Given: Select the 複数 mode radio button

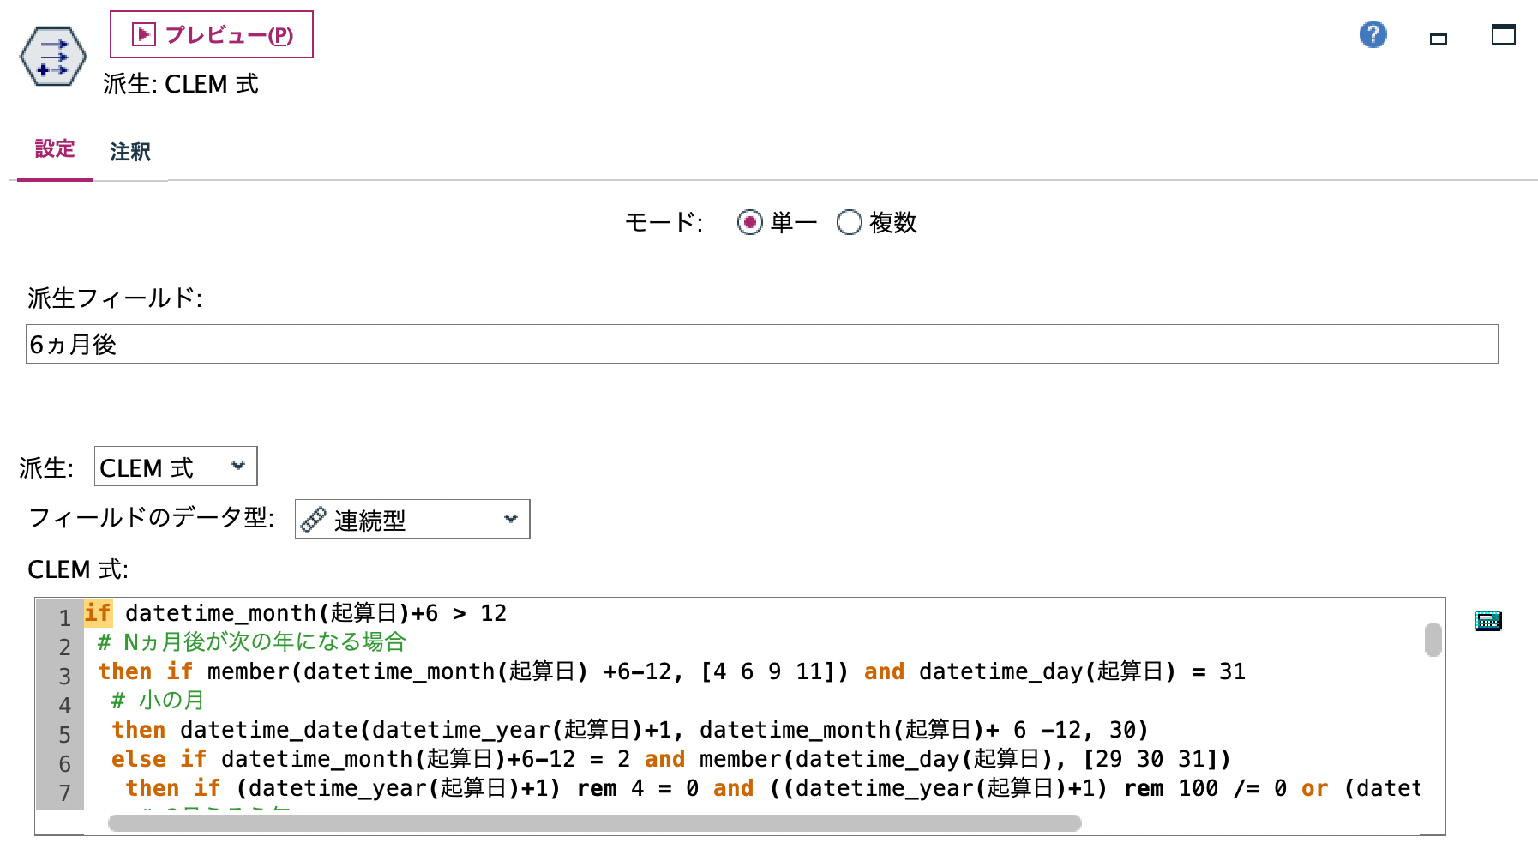Looking at the screenshot, I should [x=849, y=222].
